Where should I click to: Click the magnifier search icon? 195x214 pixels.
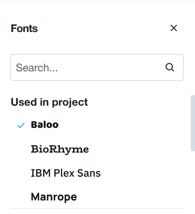click(x=170, y=67)
